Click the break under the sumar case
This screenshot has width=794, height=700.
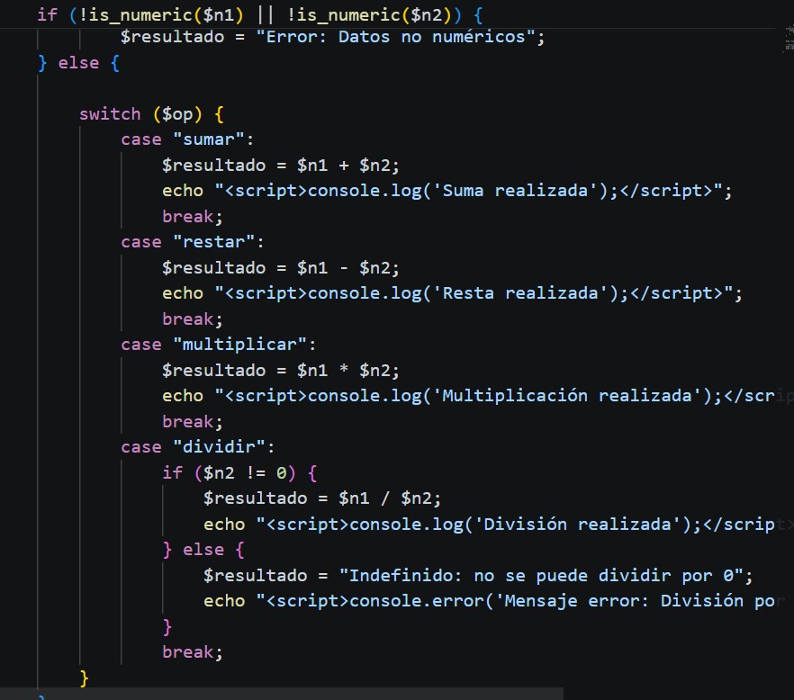pos(193,217)
